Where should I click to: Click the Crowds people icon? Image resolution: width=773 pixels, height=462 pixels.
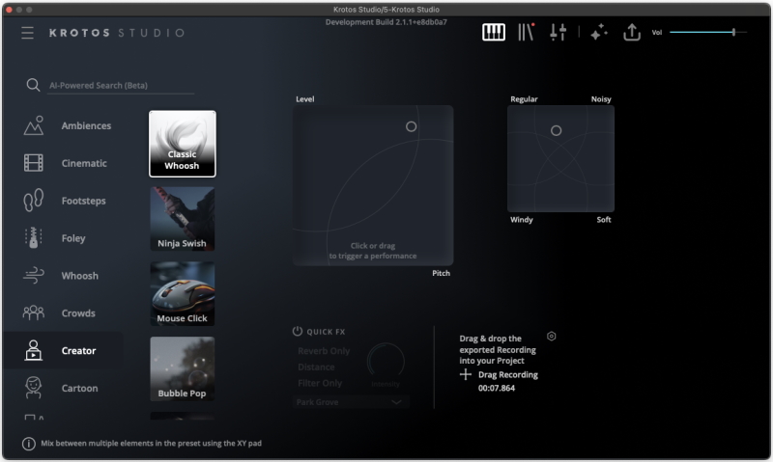(x=34, y=313)
